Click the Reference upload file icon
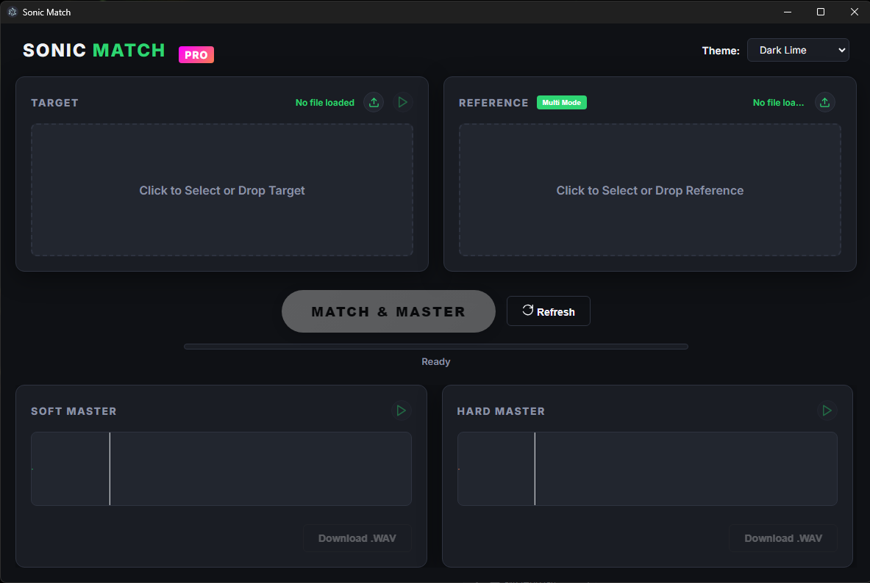The width and height of the screenshot is (870, 583). (825, 103)
